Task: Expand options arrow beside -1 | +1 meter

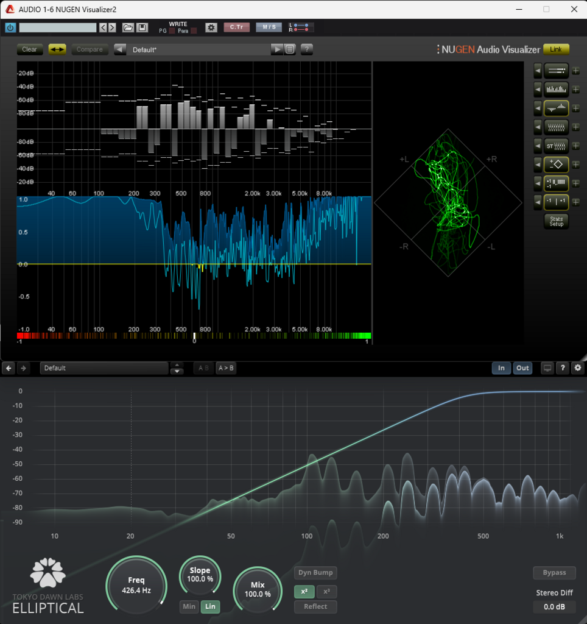Action: pos(538,202)
